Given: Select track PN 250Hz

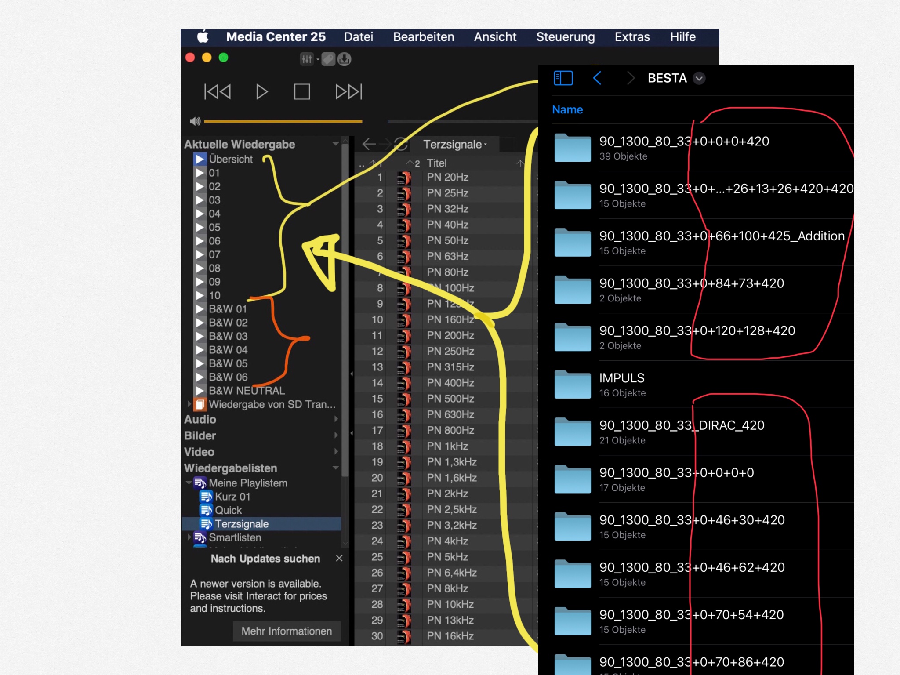Looking at the screenshot, I should [450, 351].
